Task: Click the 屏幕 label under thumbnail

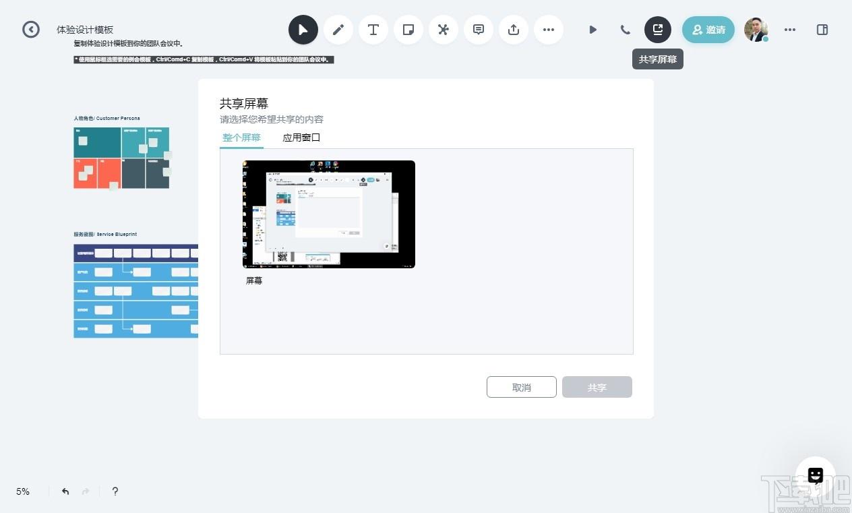Action: pos(254,281)
